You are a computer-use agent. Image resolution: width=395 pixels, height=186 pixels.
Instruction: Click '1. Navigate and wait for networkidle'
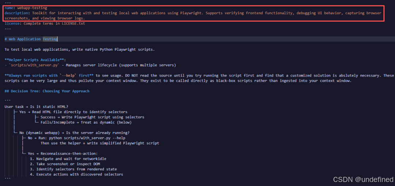[x=68, y=159]
